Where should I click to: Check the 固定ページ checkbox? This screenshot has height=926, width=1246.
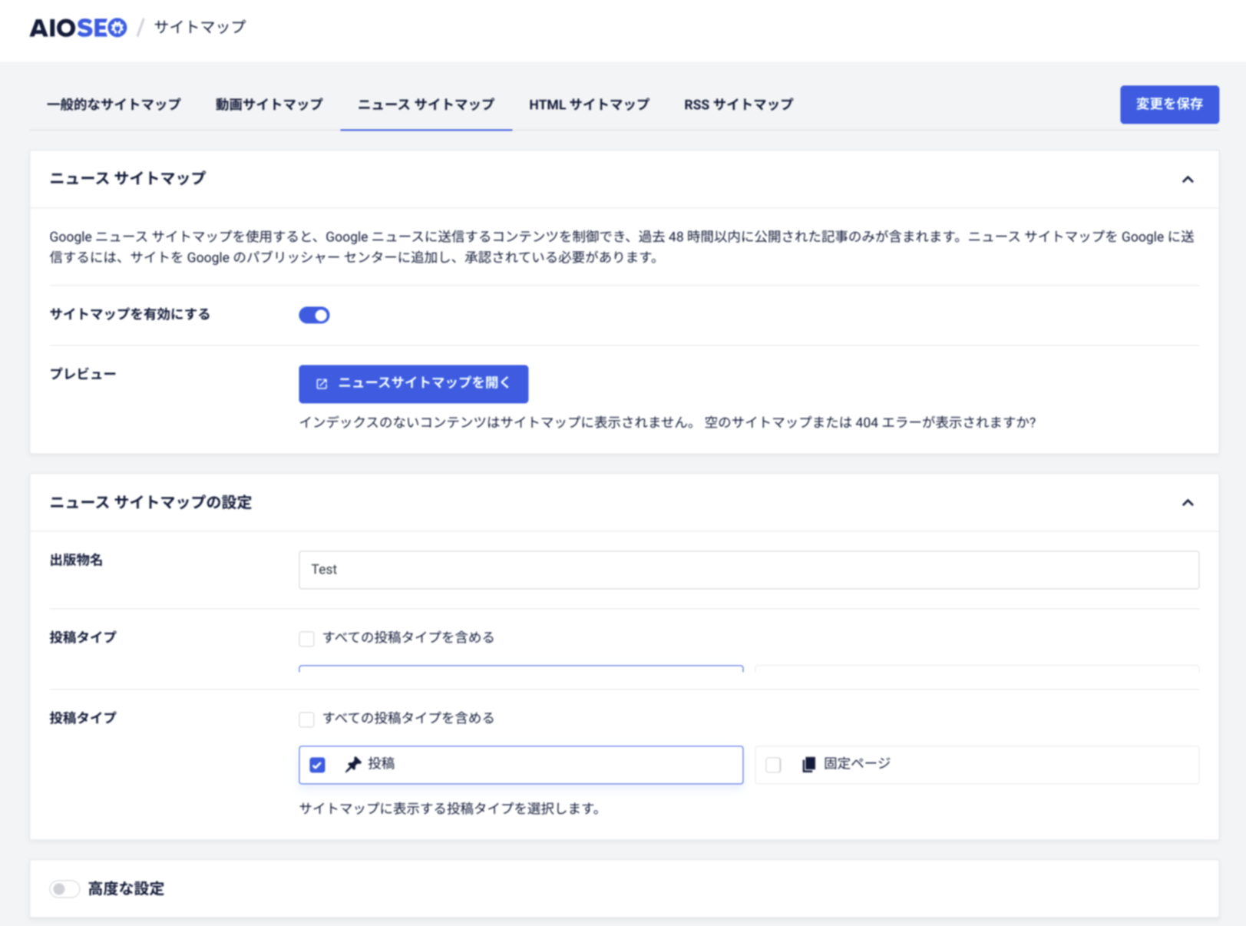[x=773, y=765]
